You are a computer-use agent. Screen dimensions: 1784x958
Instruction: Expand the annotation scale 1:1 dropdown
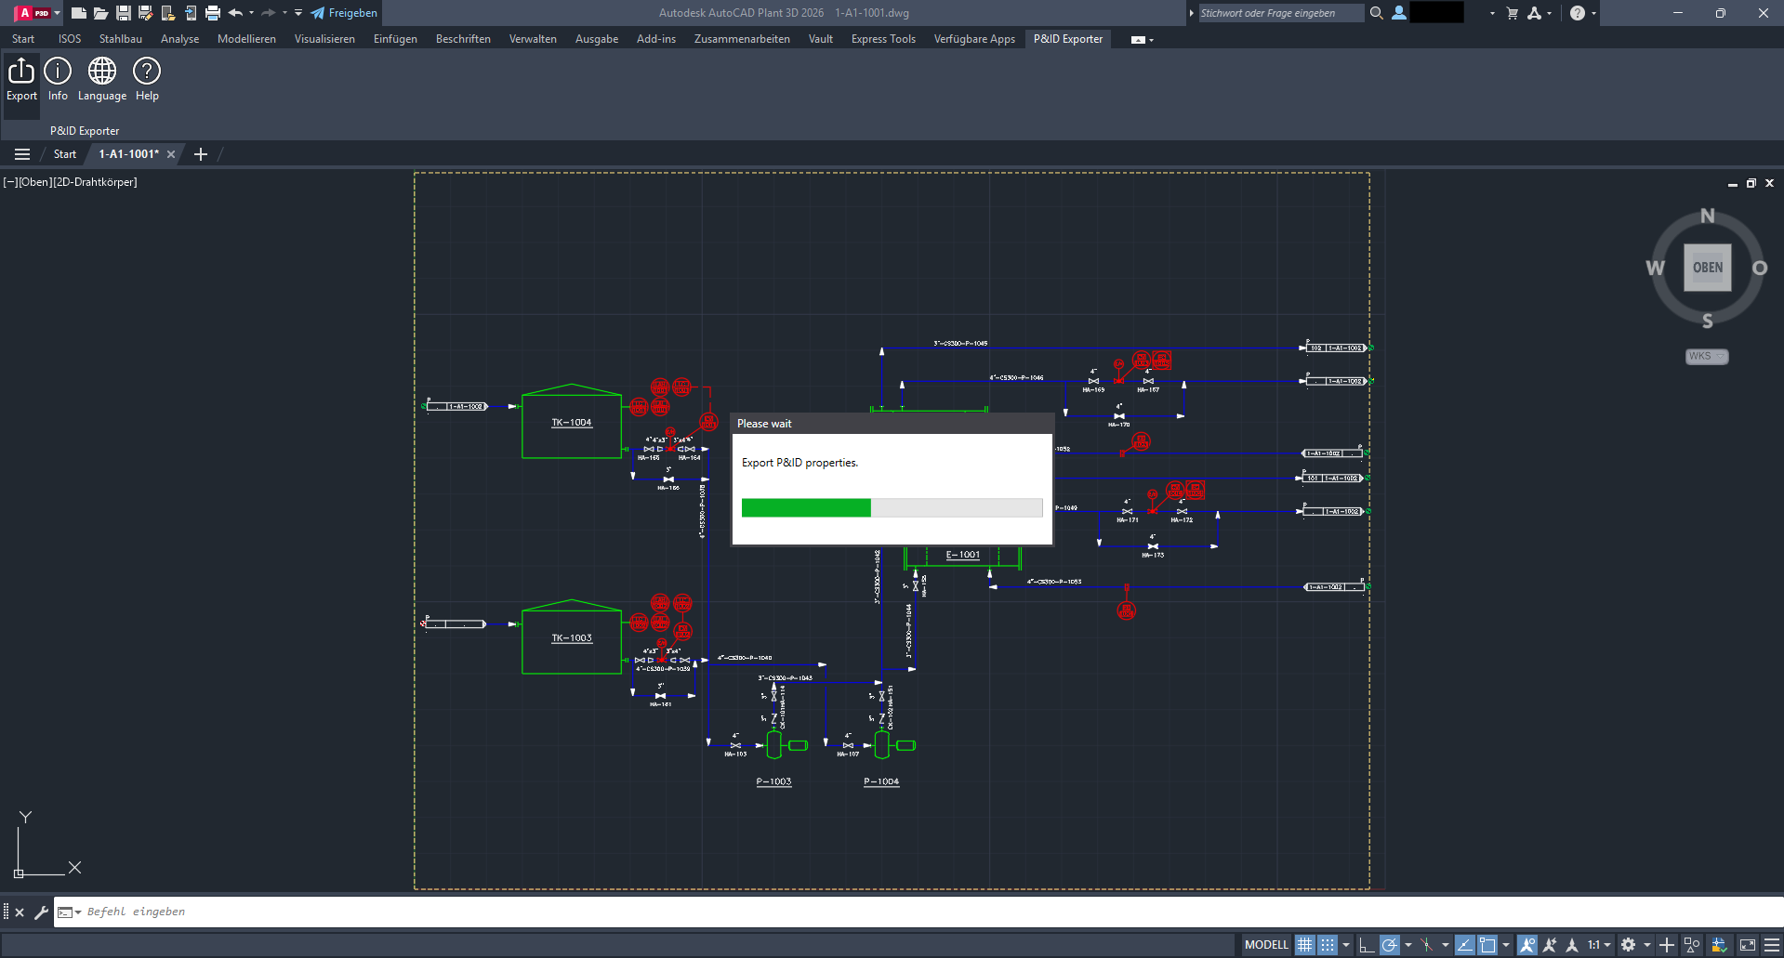click(x=1607, y=944)
